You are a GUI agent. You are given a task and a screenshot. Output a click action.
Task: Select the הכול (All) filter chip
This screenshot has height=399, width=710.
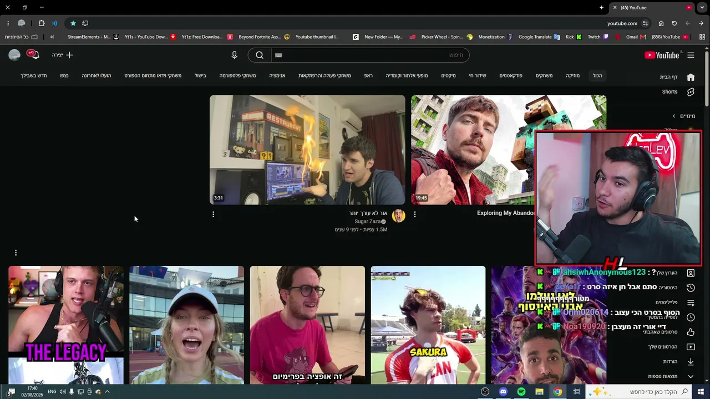coord(597,76)
